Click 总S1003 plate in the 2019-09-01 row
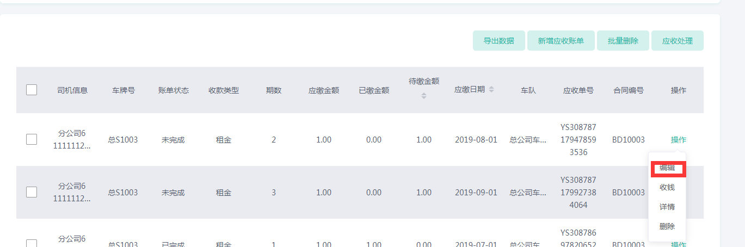745x247 pixels. click(x=123, y=192)
